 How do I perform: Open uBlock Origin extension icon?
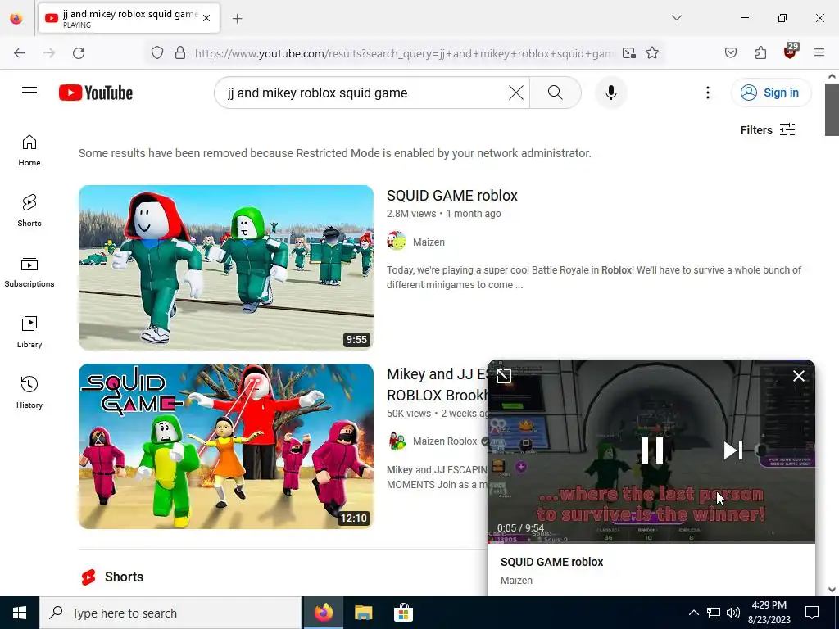click(x=790, y=52)
